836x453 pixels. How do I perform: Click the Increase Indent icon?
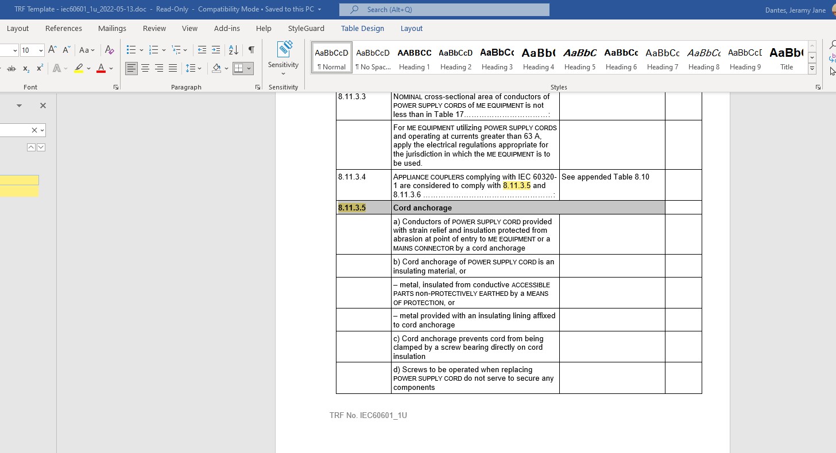point(216,50)
